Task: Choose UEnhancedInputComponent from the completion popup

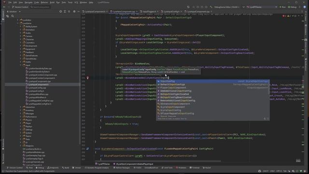Action: pyautogui.click(x=213, y=104)
